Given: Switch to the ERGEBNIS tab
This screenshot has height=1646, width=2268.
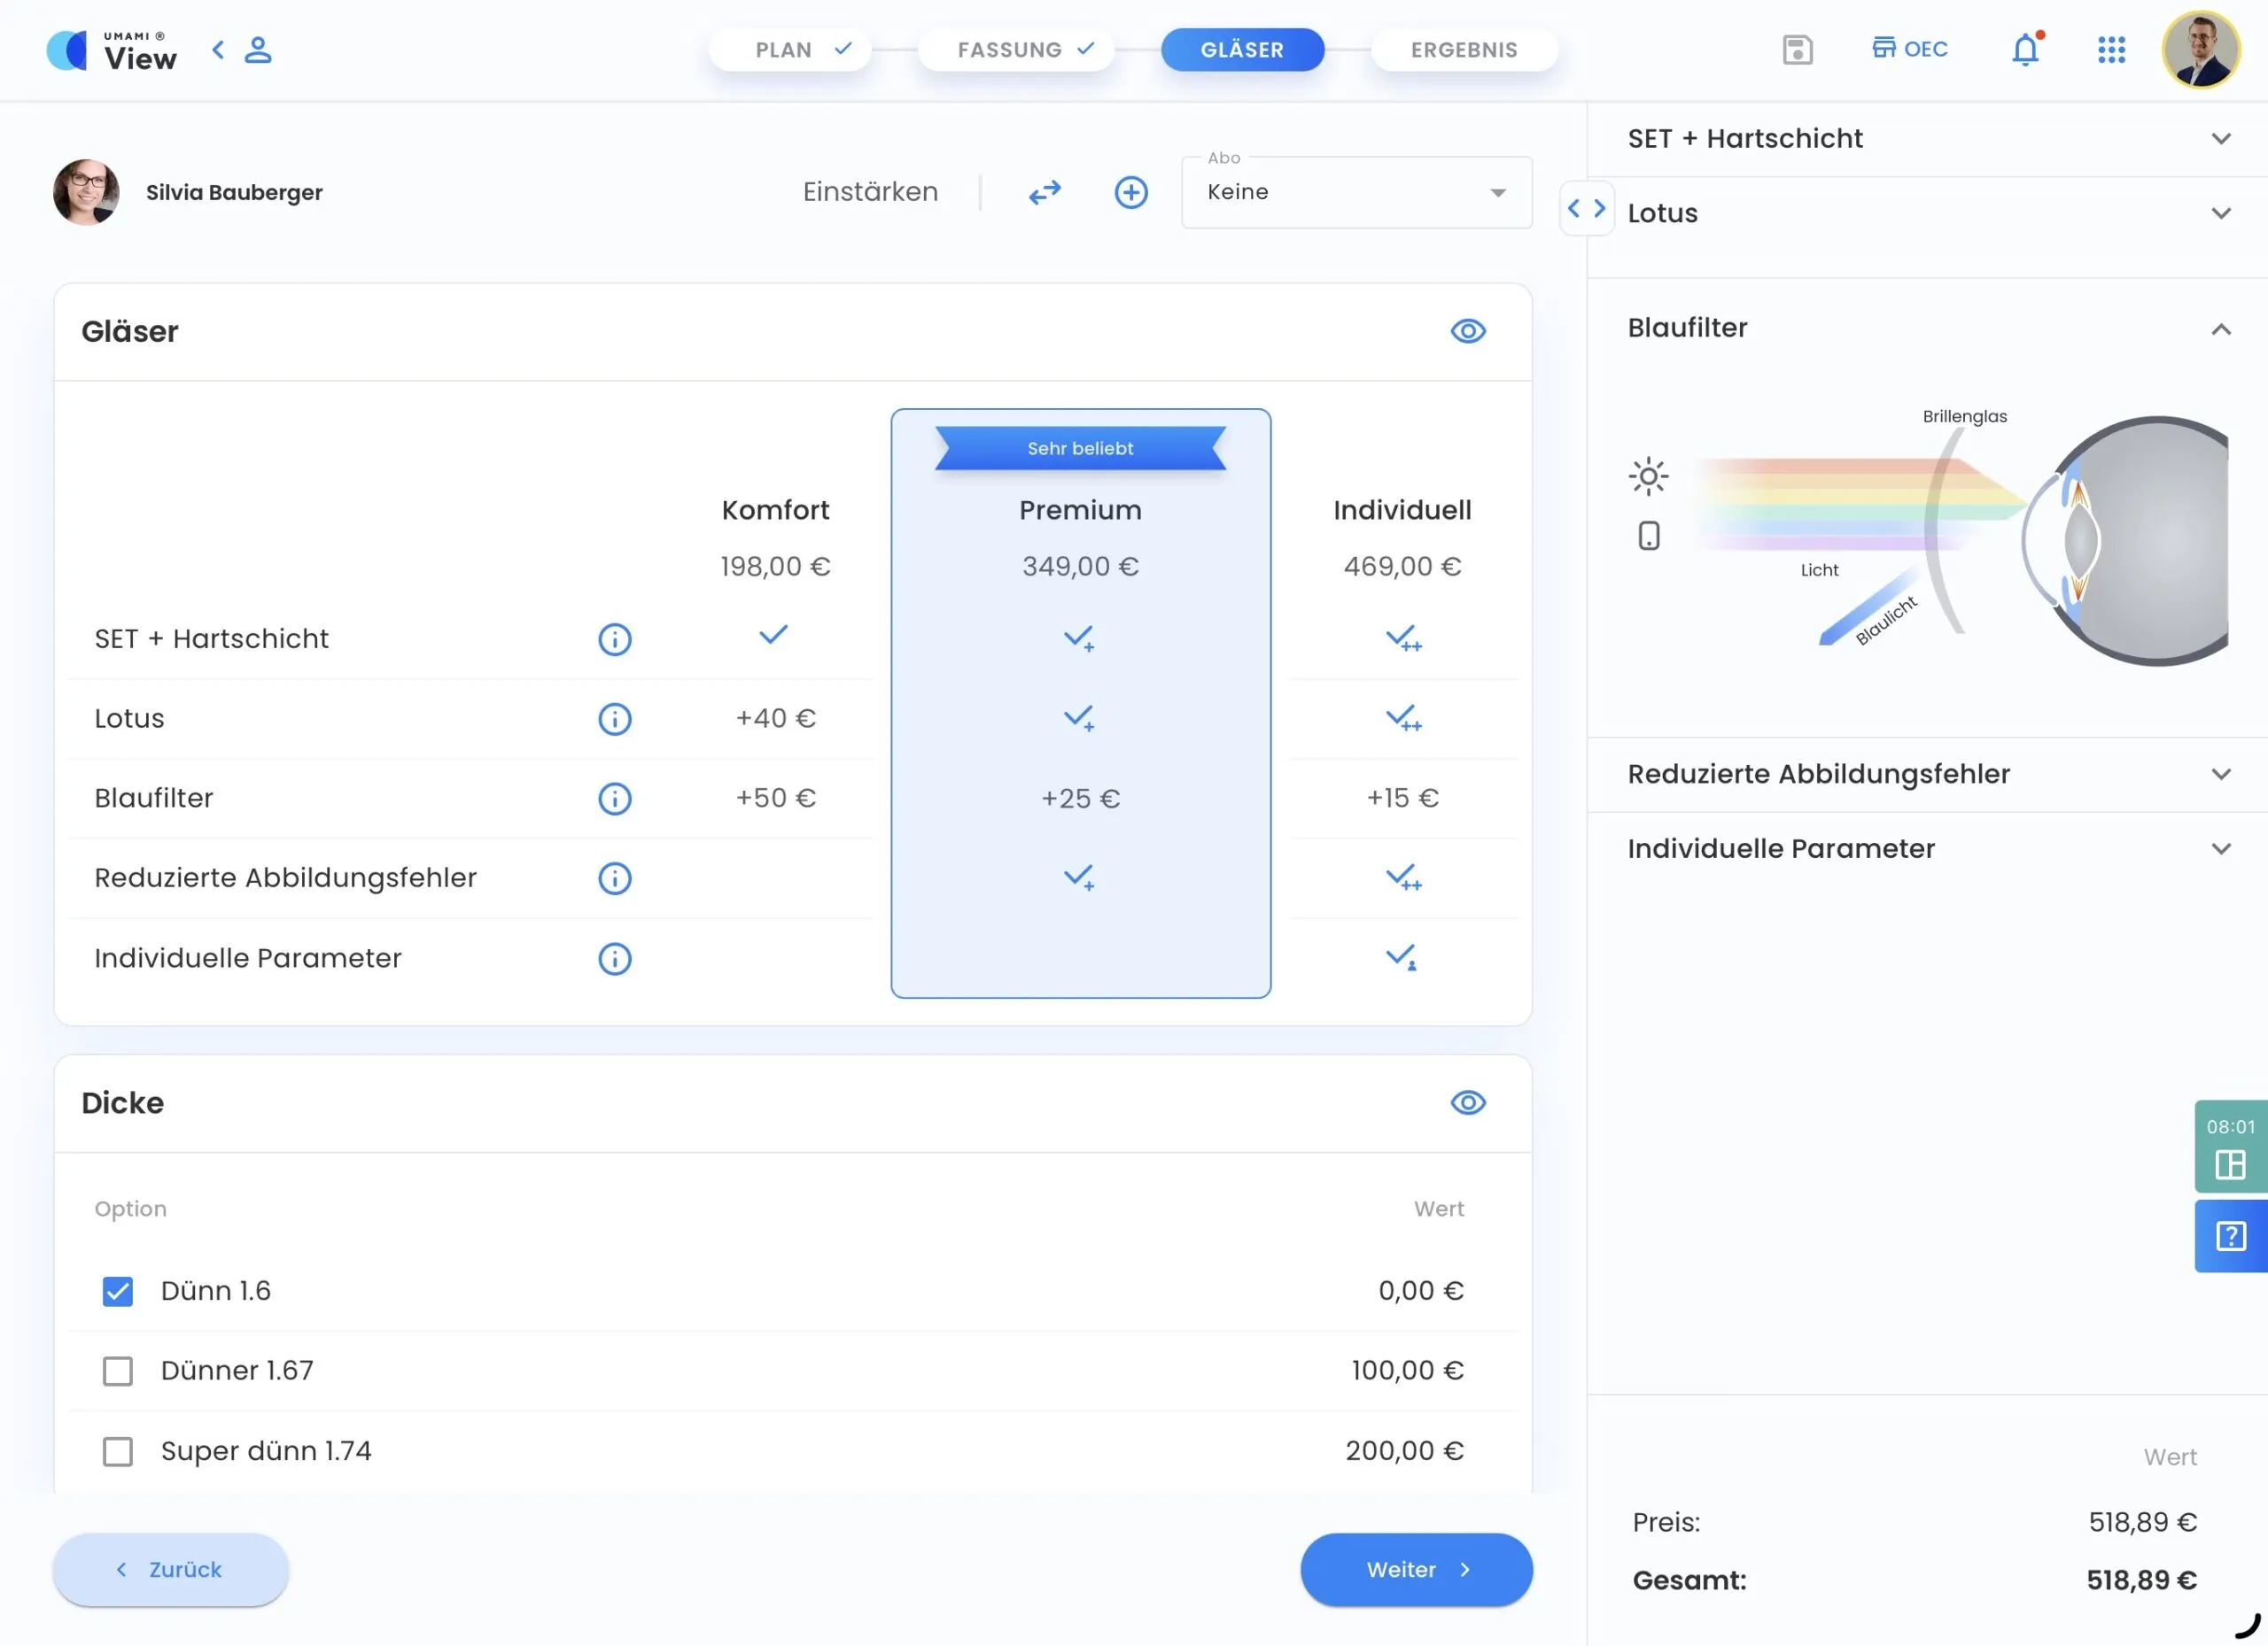Looking at the screenshot, I should click(1464, 49).
